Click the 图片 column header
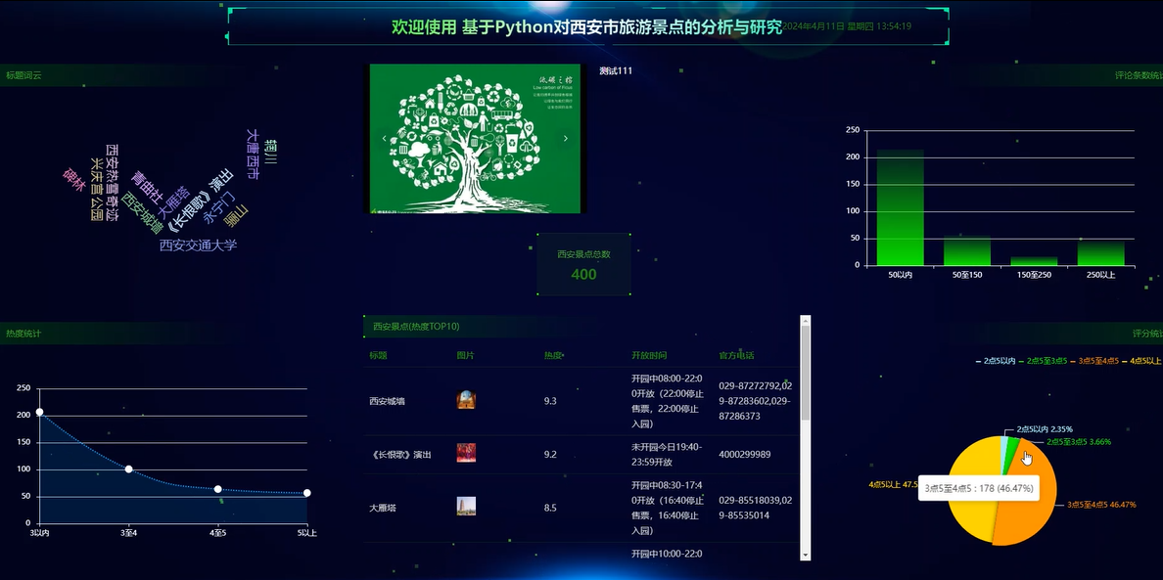Screen dimensions: 1163x580 465,356
